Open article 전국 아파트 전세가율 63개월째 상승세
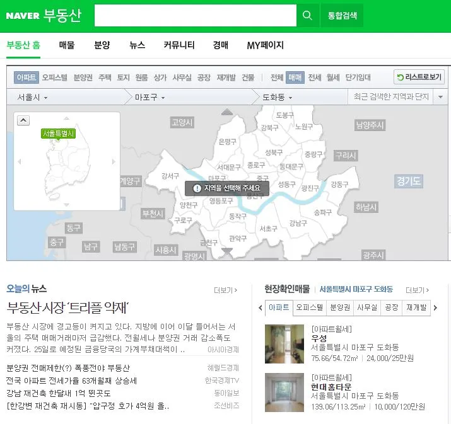The height and width of the screenshot is (424, 451). [71, 381]
